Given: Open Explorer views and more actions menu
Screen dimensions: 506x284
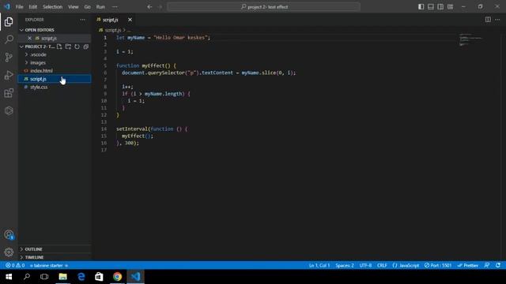Looking at the screenshot, I should tap(82, 20).
